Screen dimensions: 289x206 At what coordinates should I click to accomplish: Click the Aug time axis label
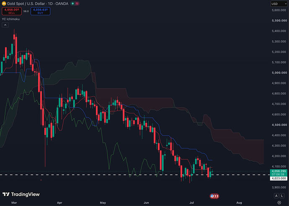click(x=239, y=203)
